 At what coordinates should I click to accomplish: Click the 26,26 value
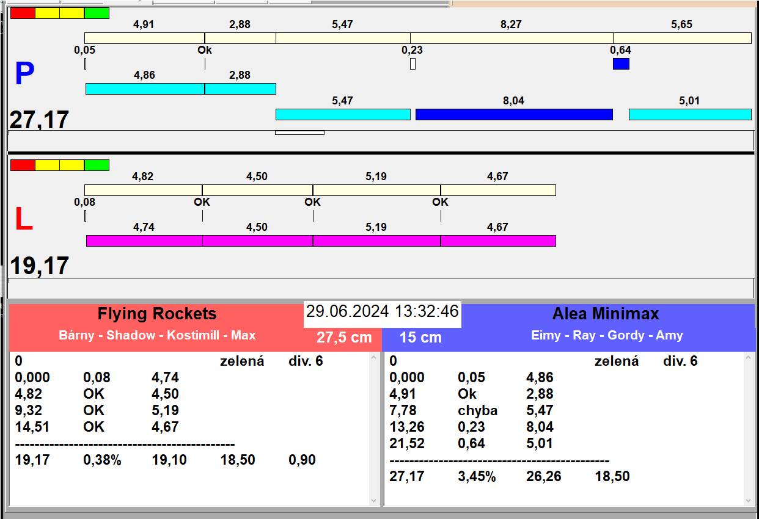click(543, 476)
